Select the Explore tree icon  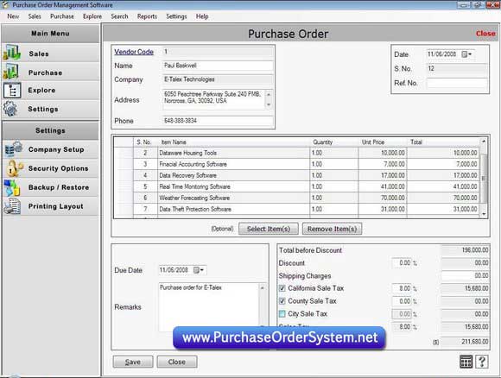[12, 91]
